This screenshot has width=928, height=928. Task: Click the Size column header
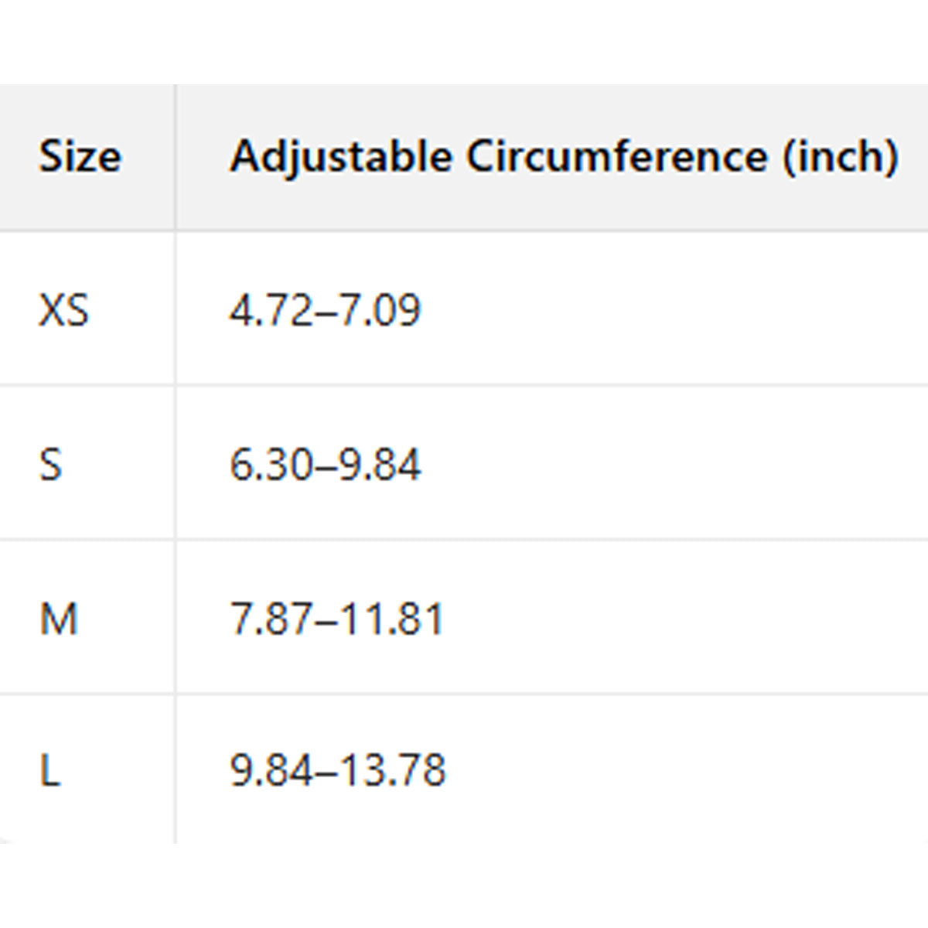point(80,157)
